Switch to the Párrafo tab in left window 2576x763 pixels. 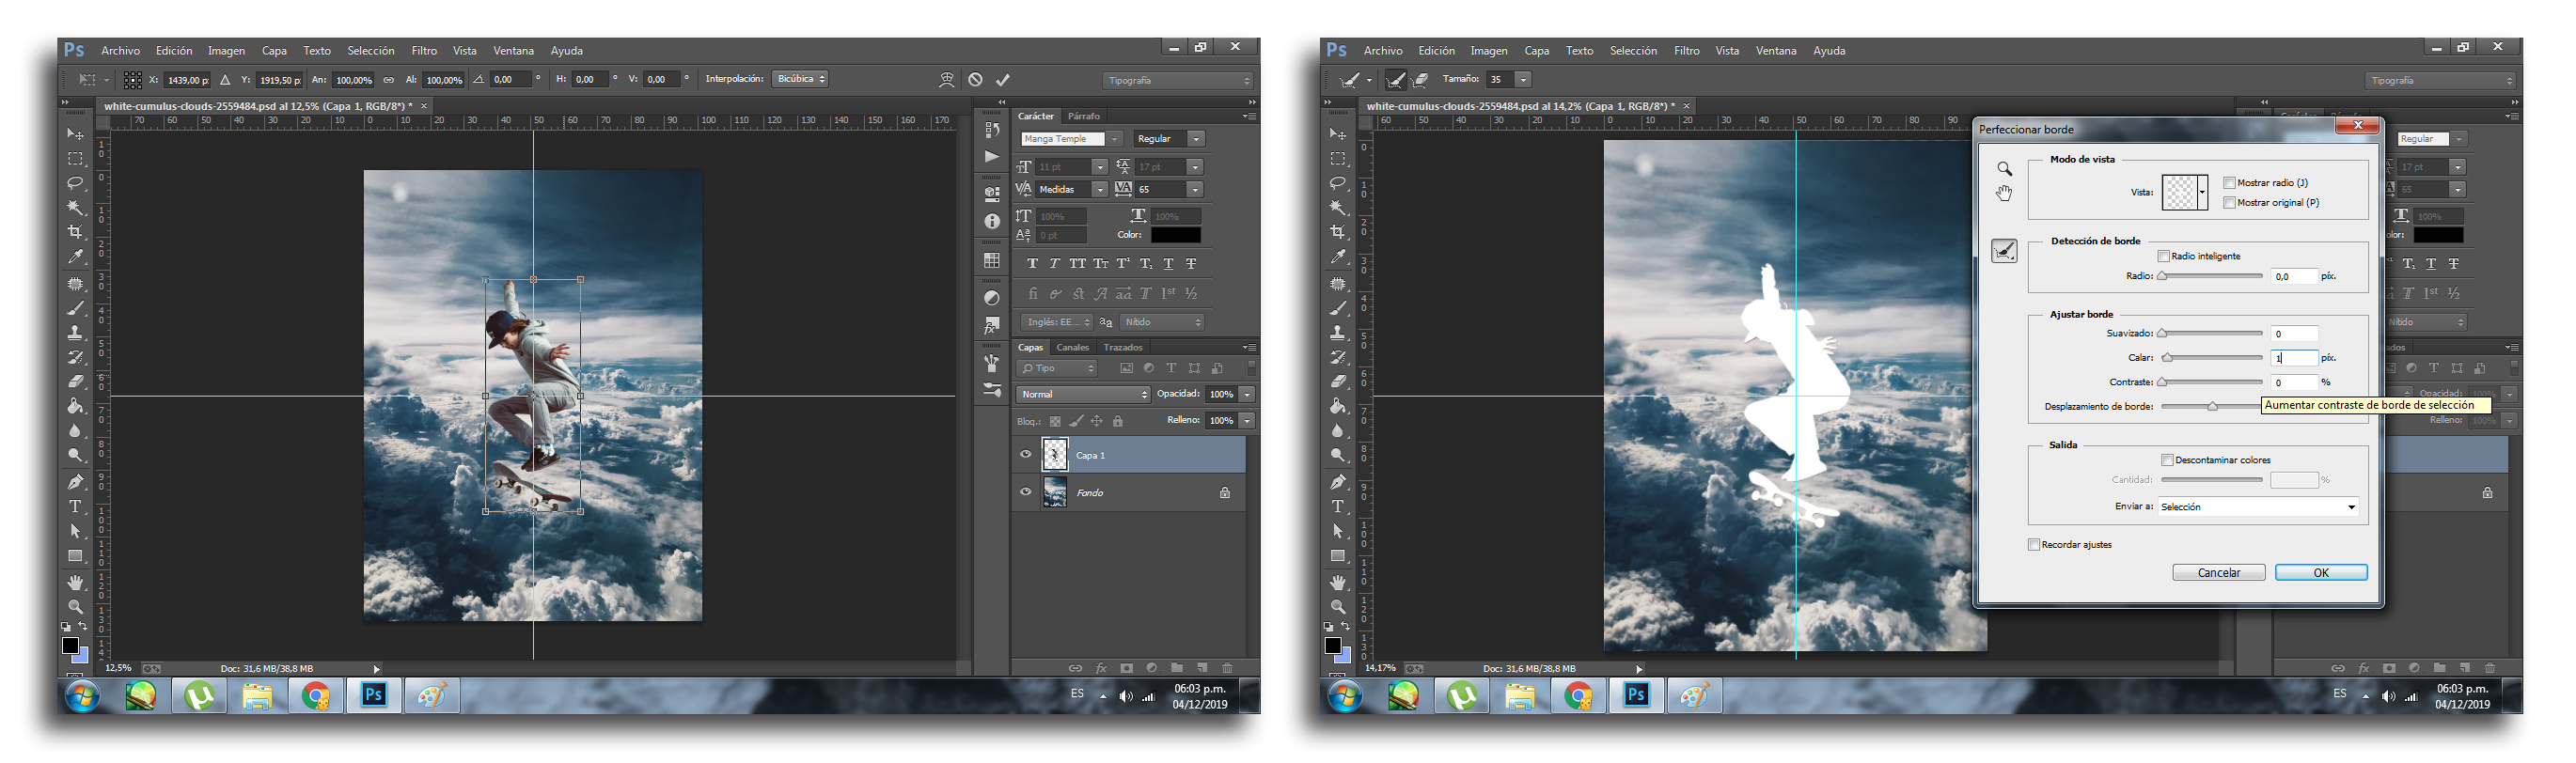coord(1083,116)
